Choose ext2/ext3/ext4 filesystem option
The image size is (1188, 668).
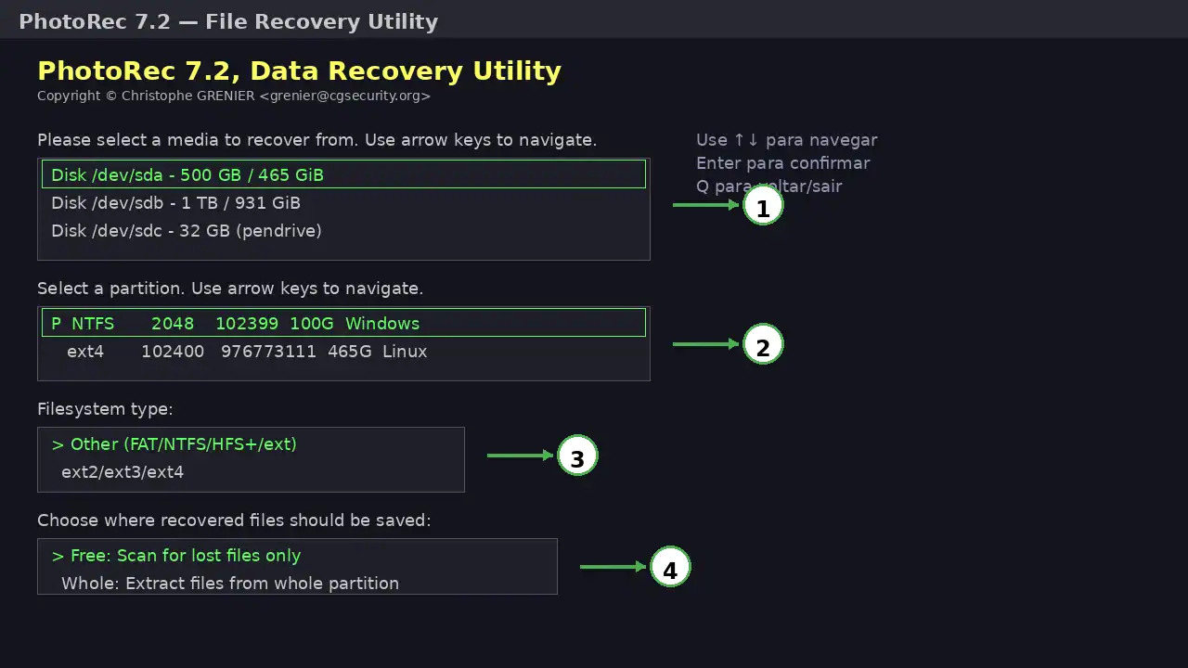(x=251, y=471)
